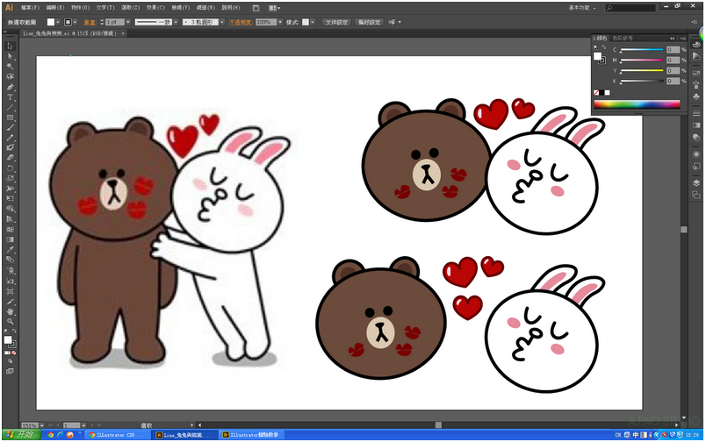Swap fill and stroke in Color panel
The height and width of the screenshot is (442, 706).
pos(604,47)
